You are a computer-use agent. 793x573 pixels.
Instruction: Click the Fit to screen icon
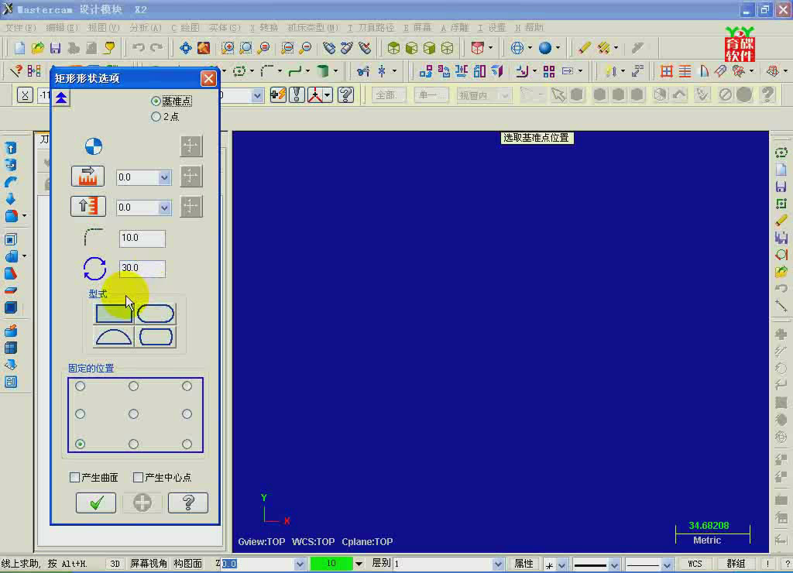(186, 48)
